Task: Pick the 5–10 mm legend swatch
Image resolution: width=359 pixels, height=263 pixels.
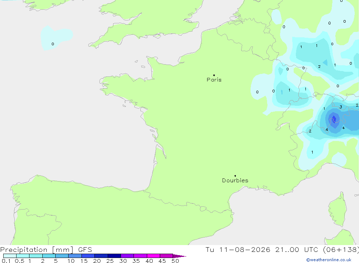Action: [x=62, y=256]
